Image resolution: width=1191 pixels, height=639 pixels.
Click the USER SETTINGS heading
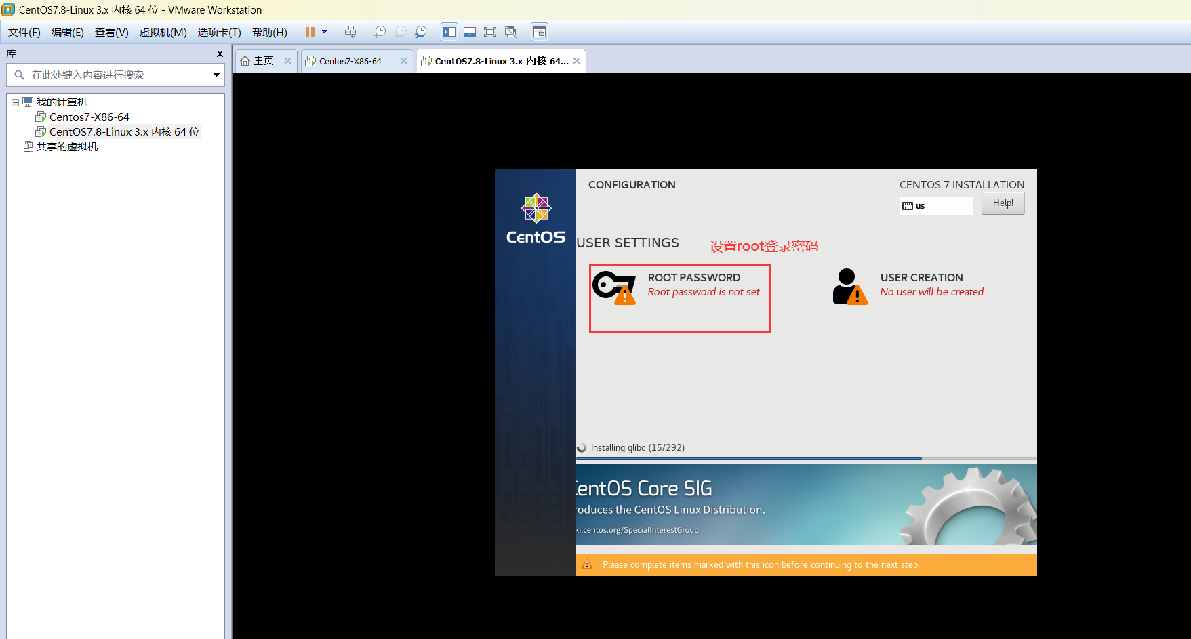tap(628, 243)
